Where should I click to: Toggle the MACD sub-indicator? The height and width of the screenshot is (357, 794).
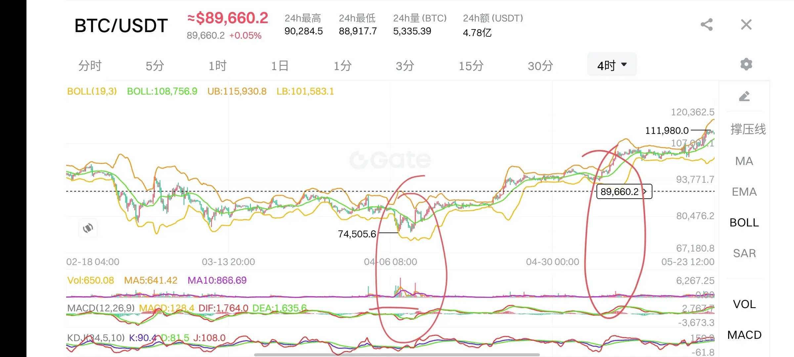click(744, 335)
